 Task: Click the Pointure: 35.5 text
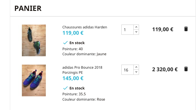pyautogui.click(x=74, y=94)
